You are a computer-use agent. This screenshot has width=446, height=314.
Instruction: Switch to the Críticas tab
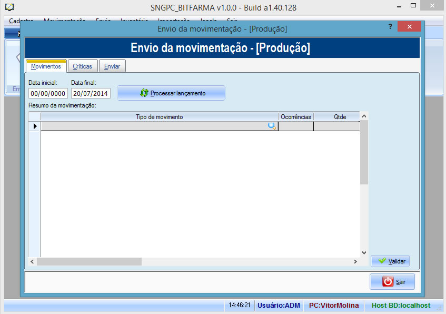coord(83,66)
